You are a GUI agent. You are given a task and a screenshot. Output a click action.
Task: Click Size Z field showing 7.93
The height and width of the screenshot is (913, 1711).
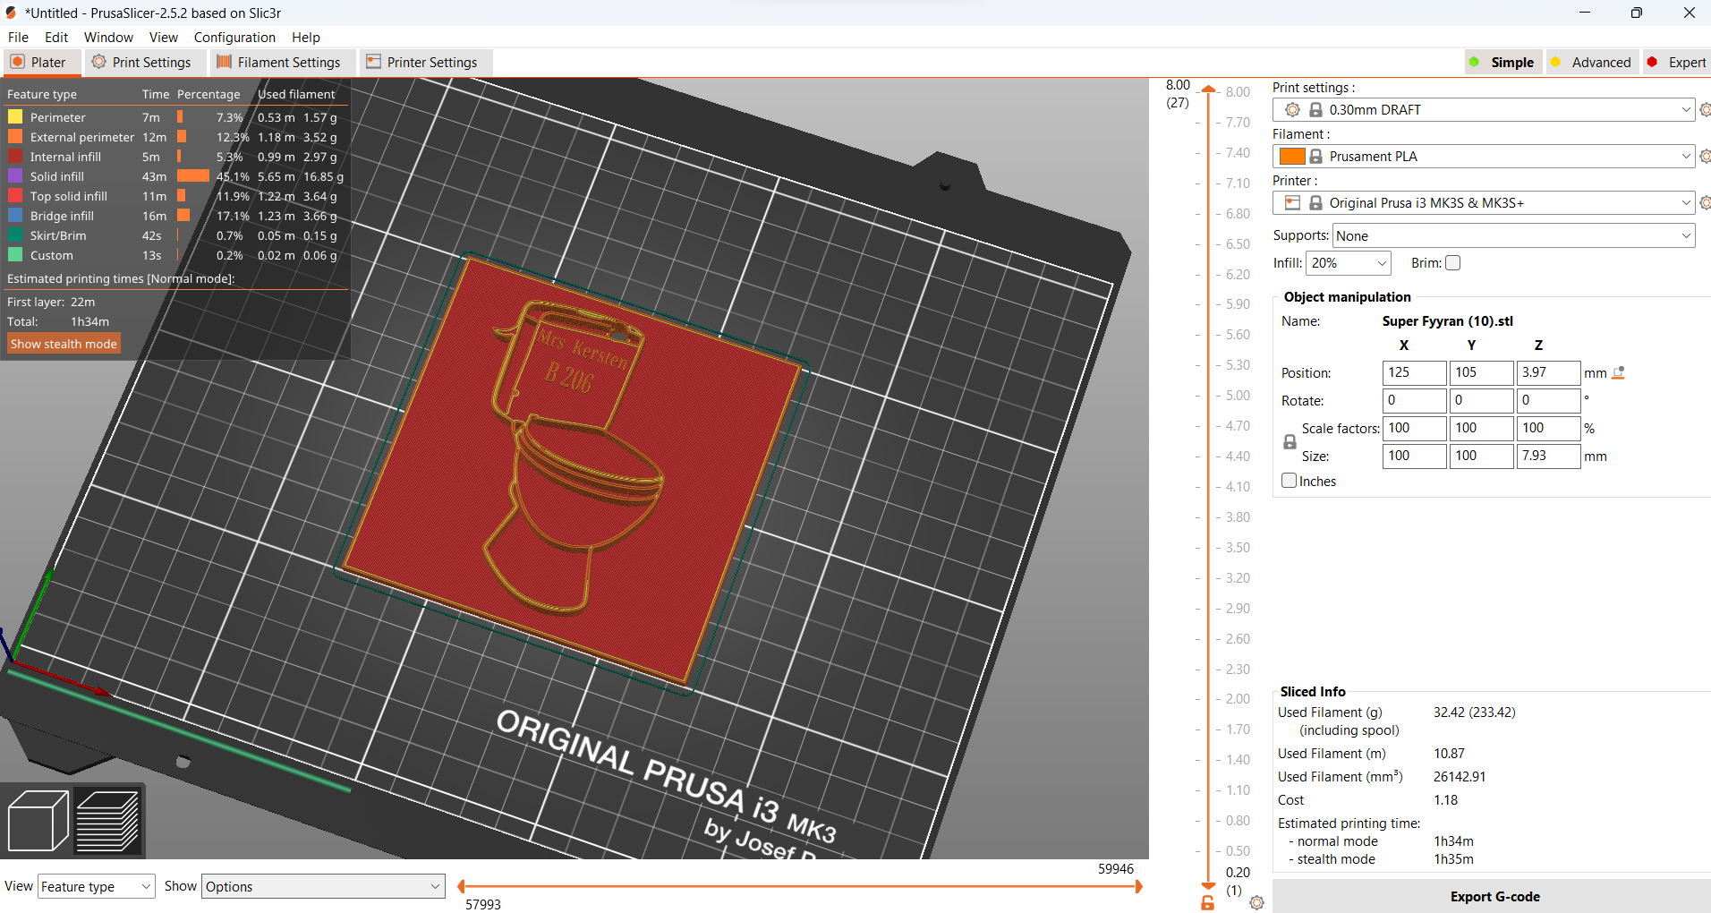pos(1548,456)
